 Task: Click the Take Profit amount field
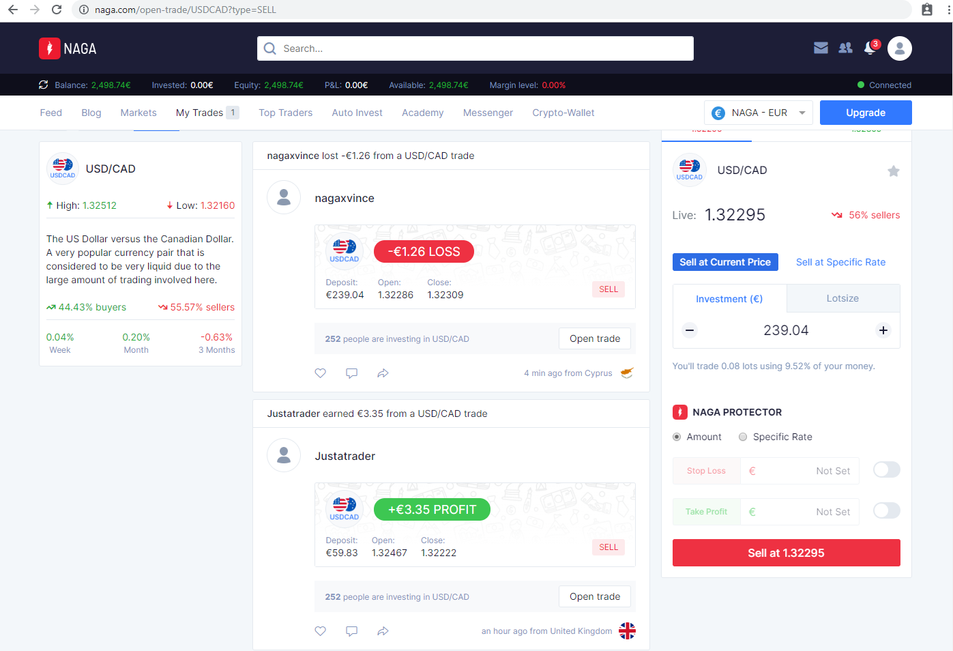click(x=800, y=512)
